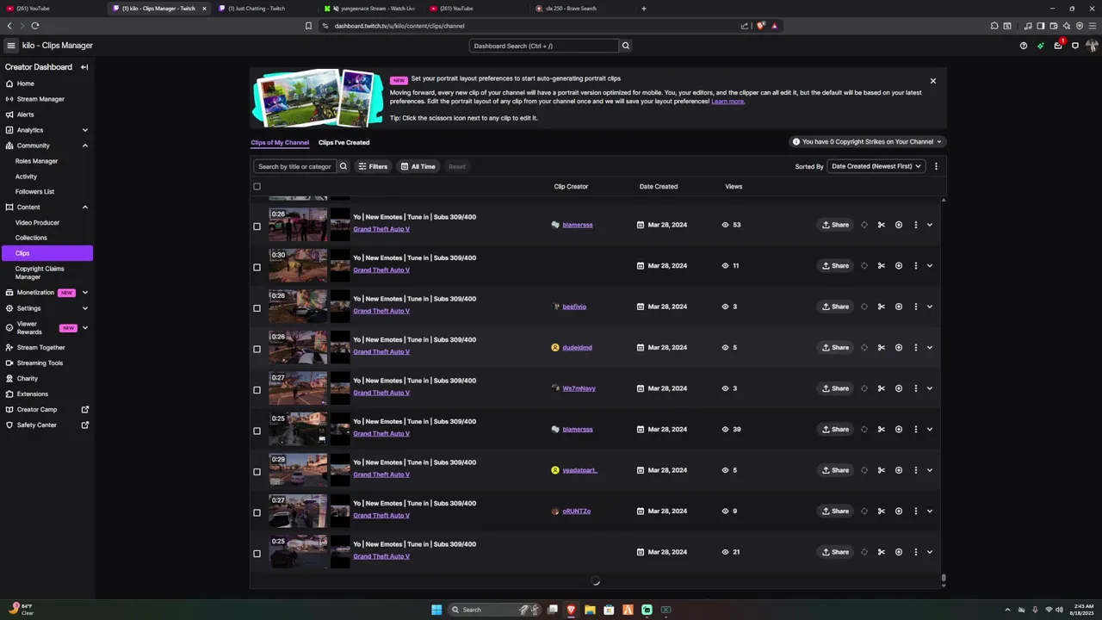Select the beefivio clip checkbox
The image size is (1102, 620).
click(257, 308)
